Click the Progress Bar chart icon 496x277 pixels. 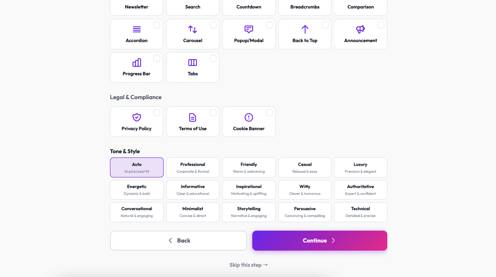coord(137,63)
